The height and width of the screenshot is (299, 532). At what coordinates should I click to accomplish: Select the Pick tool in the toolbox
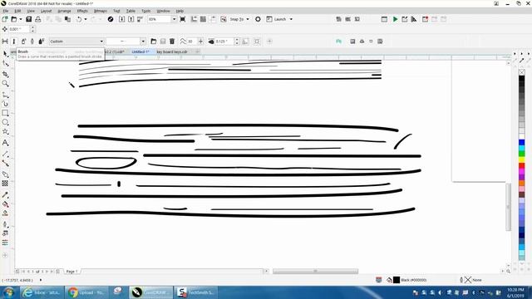(x=5, y=54)
